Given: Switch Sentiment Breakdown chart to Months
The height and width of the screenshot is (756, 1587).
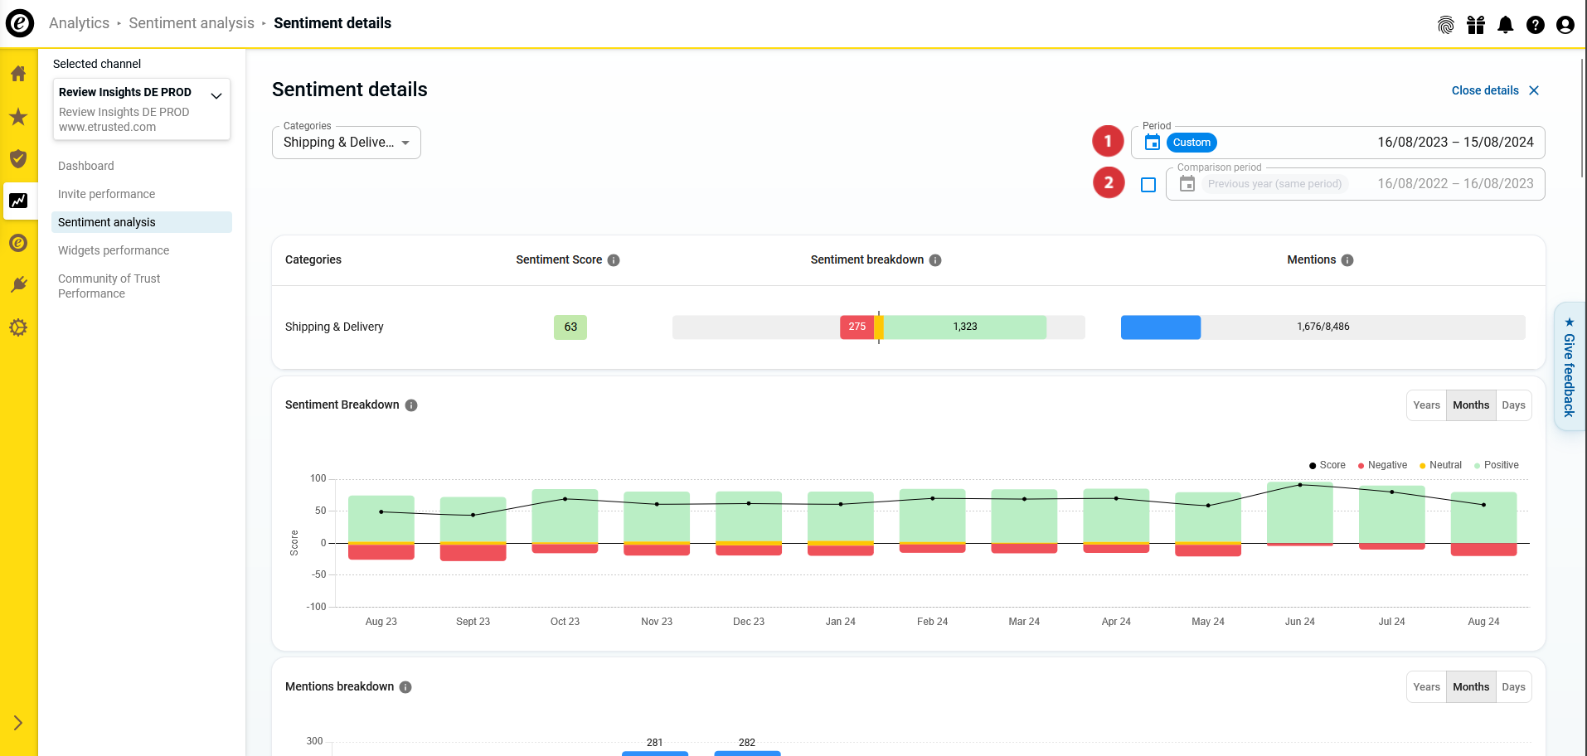Looking at the screenshot, I should point(1471,405).
